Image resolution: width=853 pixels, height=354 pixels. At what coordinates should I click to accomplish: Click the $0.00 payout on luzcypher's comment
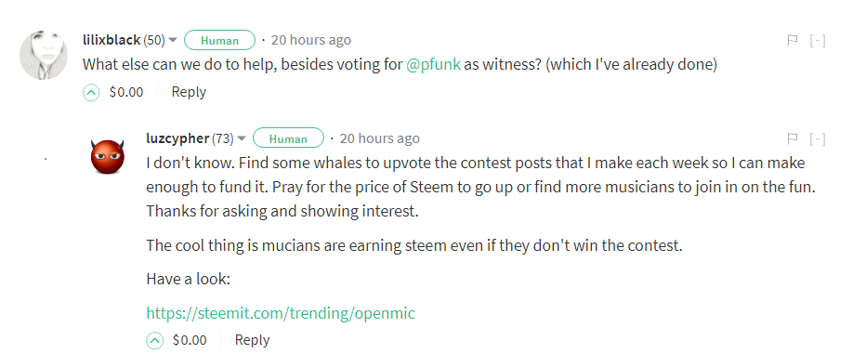(190, 340)
